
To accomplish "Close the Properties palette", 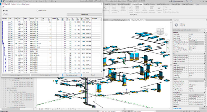I will tap(206, 20).
